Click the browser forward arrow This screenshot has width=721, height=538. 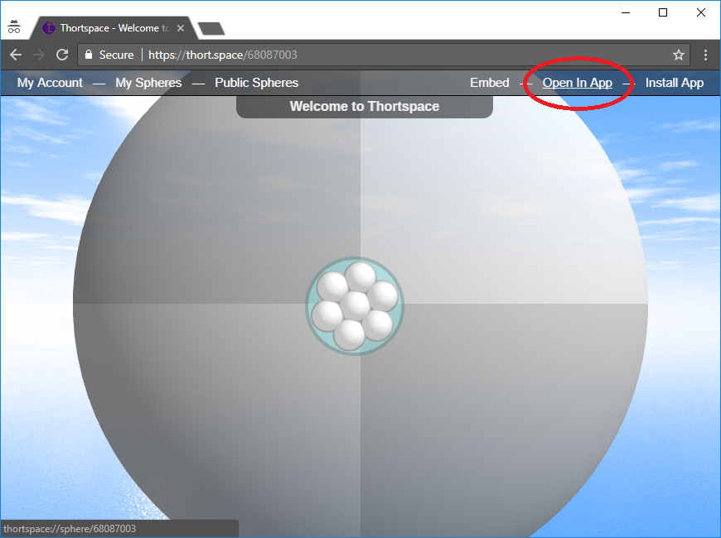coord(39,55)
